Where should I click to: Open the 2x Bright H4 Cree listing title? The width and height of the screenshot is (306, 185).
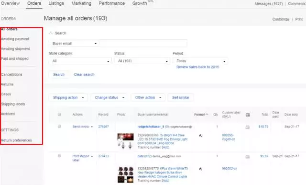163,139
